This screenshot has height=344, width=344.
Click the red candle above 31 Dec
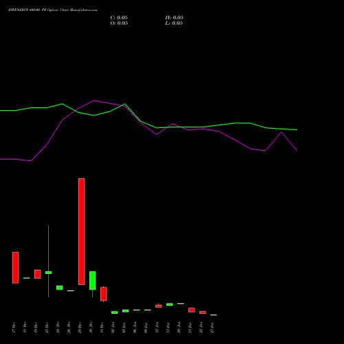[104, 294]
